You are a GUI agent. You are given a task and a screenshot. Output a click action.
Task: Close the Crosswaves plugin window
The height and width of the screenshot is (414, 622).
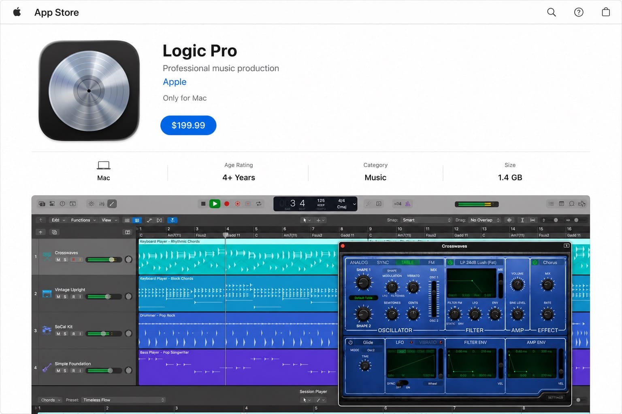tap(343, 246)
